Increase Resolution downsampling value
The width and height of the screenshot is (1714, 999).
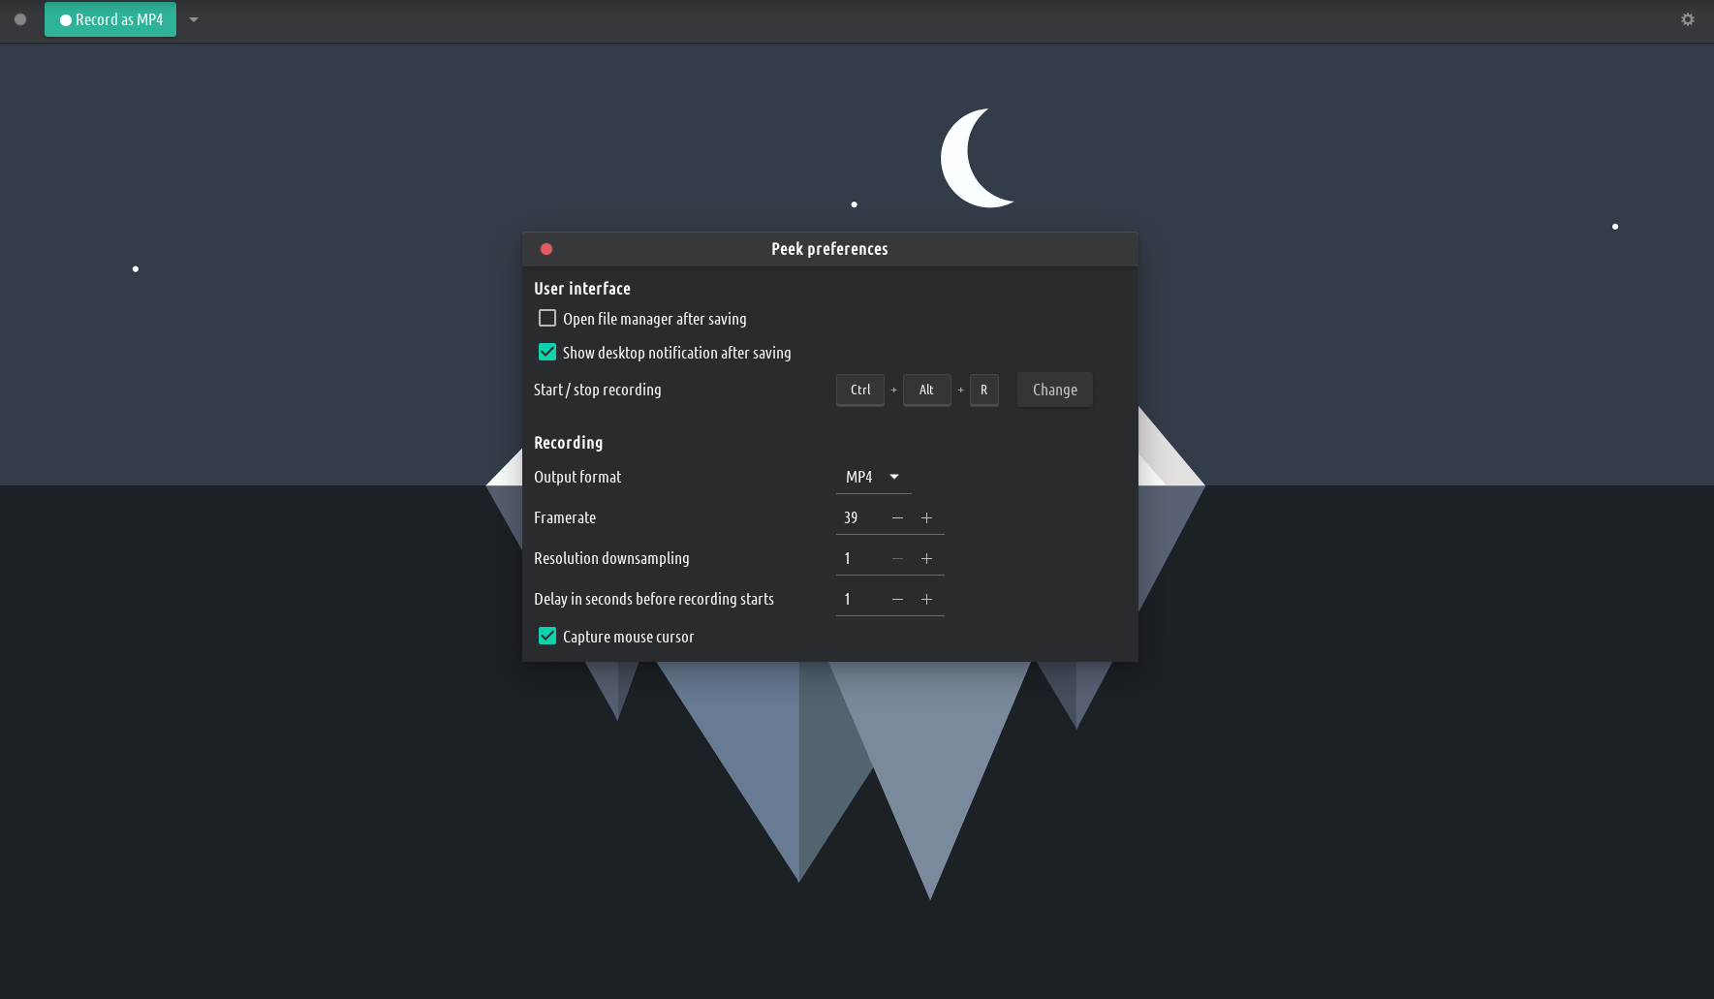[x=926, y=559]
